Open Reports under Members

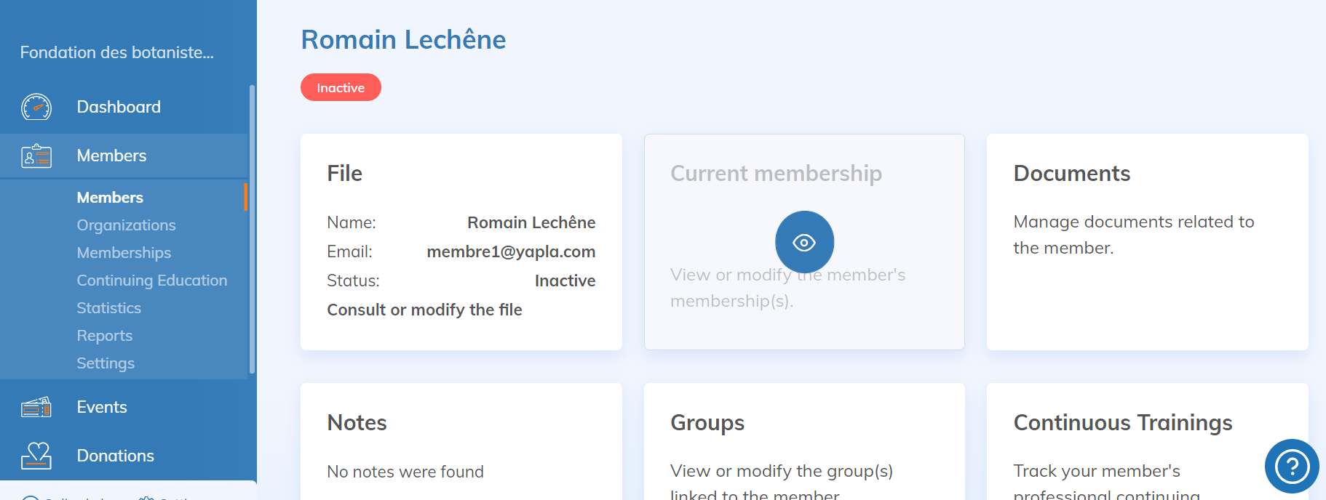point(104,336)
